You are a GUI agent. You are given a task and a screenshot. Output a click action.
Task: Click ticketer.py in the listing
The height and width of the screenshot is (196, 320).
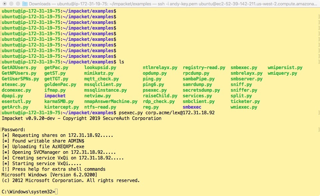point(245,101)
